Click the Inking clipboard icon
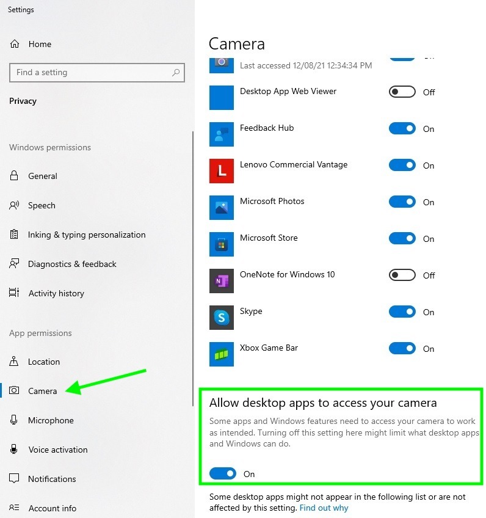This screenshot has width=486, height=518. [14, 234]
